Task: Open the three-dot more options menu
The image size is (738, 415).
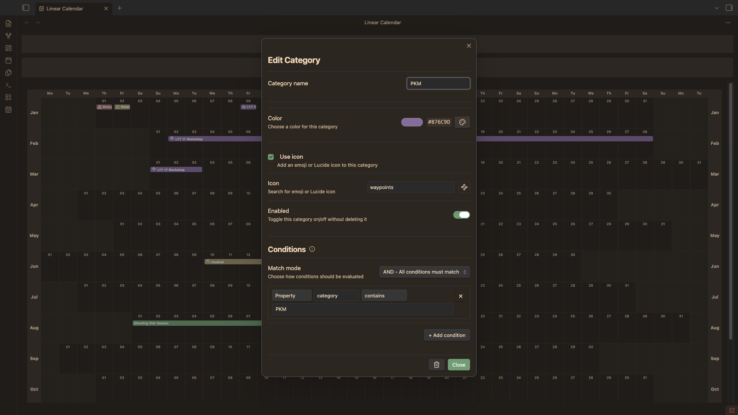Action: pyautogui.click(x=728, y=23)
